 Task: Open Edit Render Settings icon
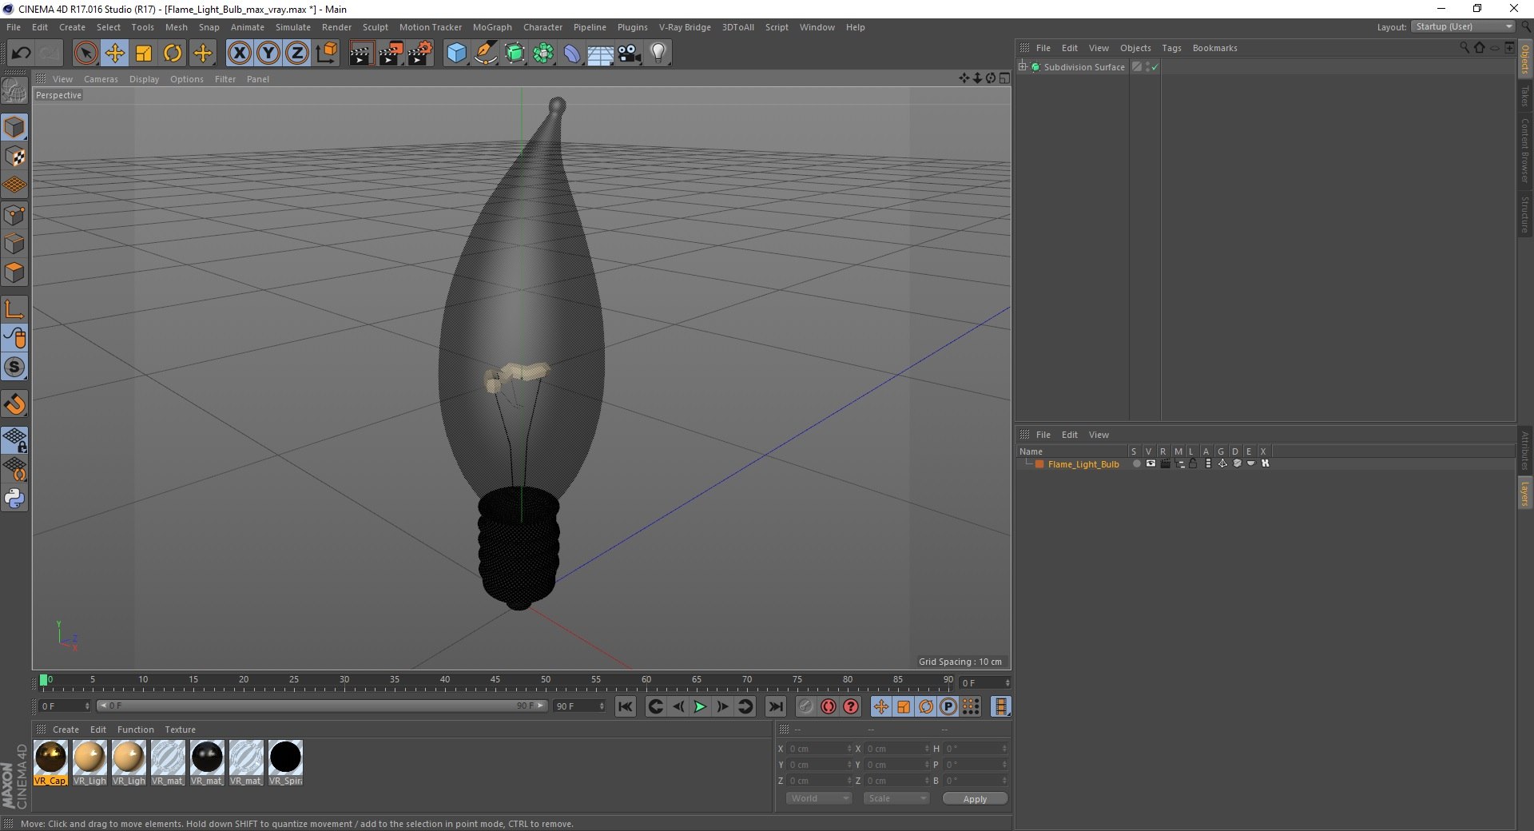[420, 54]
